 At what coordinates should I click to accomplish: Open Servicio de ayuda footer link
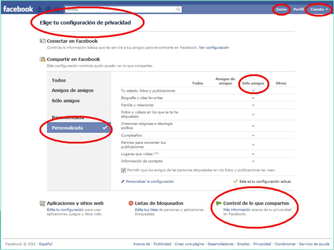(314, 244)
